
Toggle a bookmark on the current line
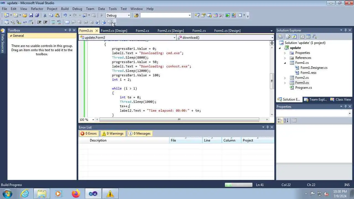point(67,22)
